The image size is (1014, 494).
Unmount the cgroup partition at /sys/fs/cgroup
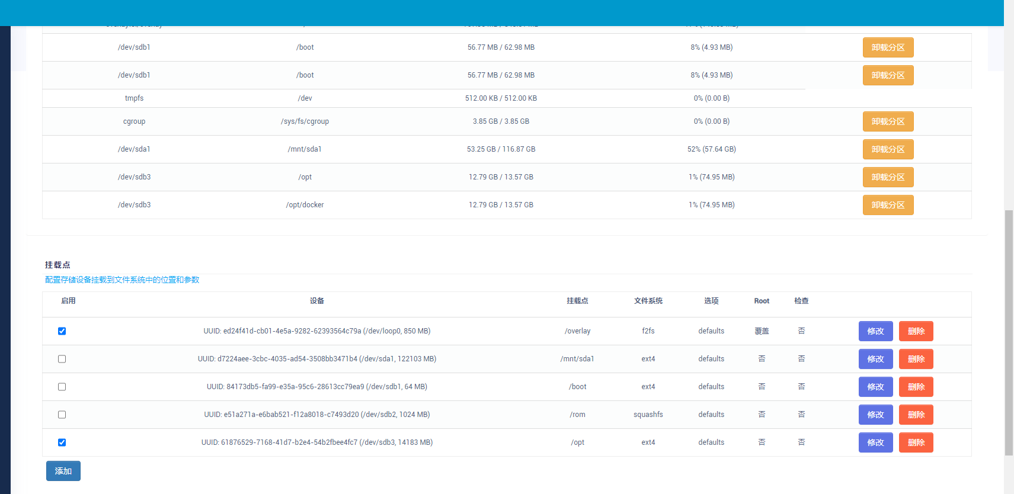click(x=888, y=121)
